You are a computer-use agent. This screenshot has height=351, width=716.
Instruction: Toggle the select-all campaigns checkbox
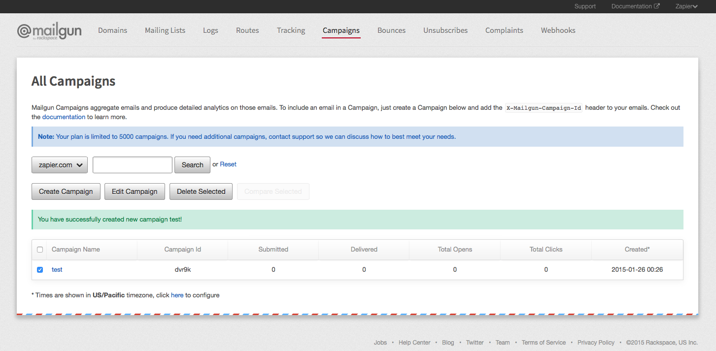pos(40,249)
